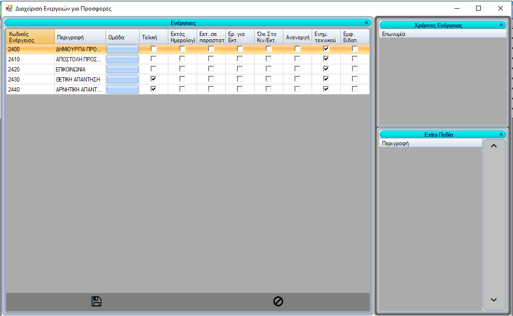Open Ομάδα dropdown for row 2440
Viewport: 513px width, 316px height.
pos(122,89)
